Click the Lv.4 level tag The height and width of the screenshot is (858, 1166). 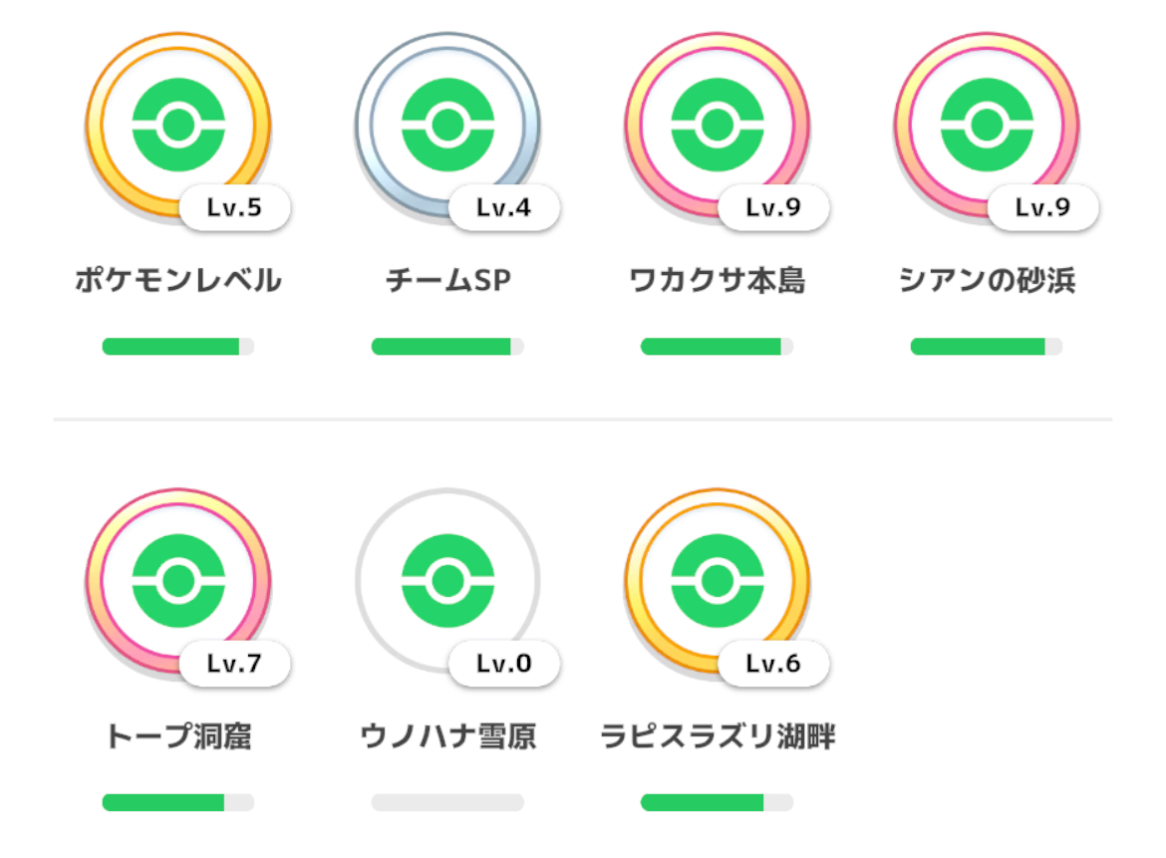(503, 207)
